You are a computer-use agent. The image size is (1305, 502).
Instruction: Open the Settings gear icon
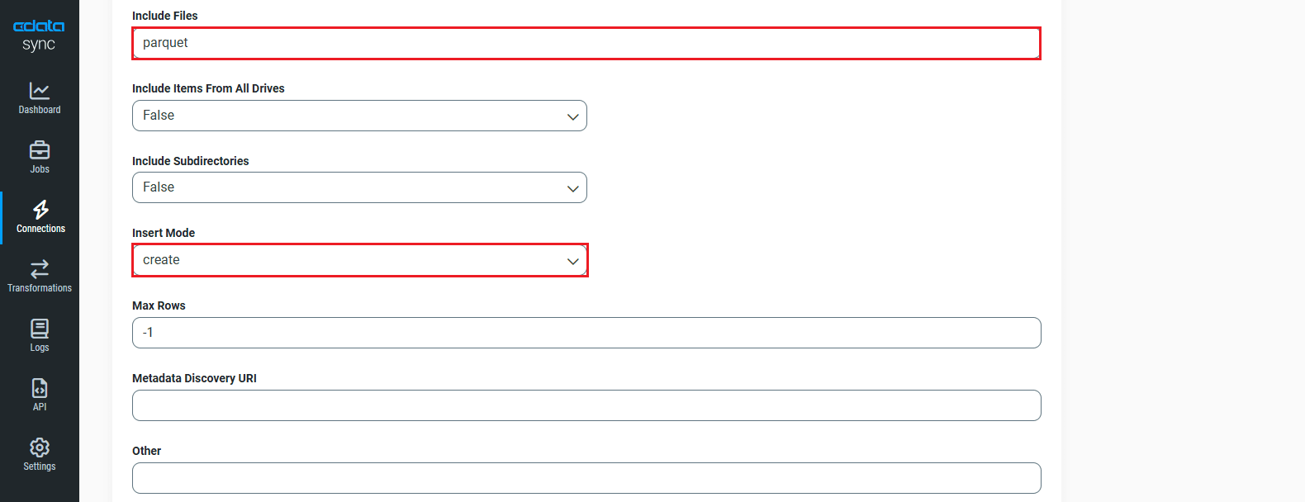tap(40, 448)
